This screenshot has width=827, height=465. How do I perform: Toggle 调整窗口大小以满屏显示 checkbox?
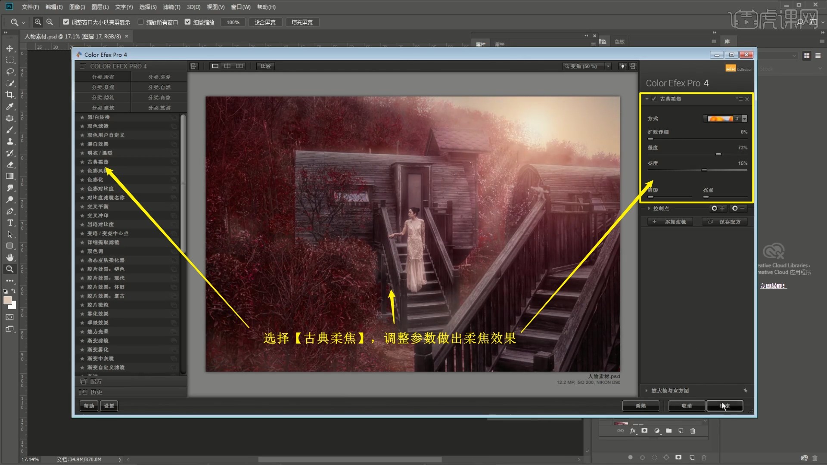[66, 22]
